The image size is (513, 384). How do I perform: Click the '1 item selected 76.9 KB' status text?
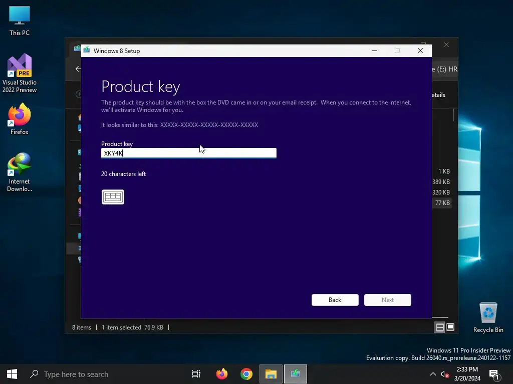pyautogui.click(x=132, y=327)
